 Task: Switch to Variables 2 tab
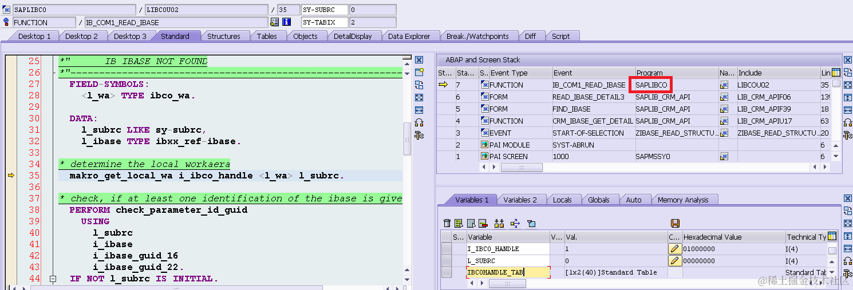click(520, 200)
